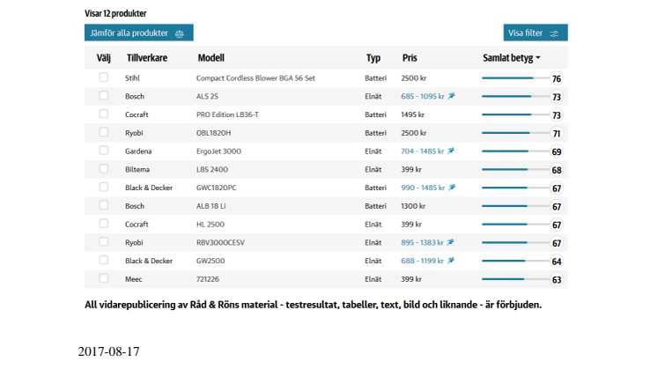Open price link 895 - 1383 kr
The width and height of the screenshot is (657, 369).
(x=422, y=242)
